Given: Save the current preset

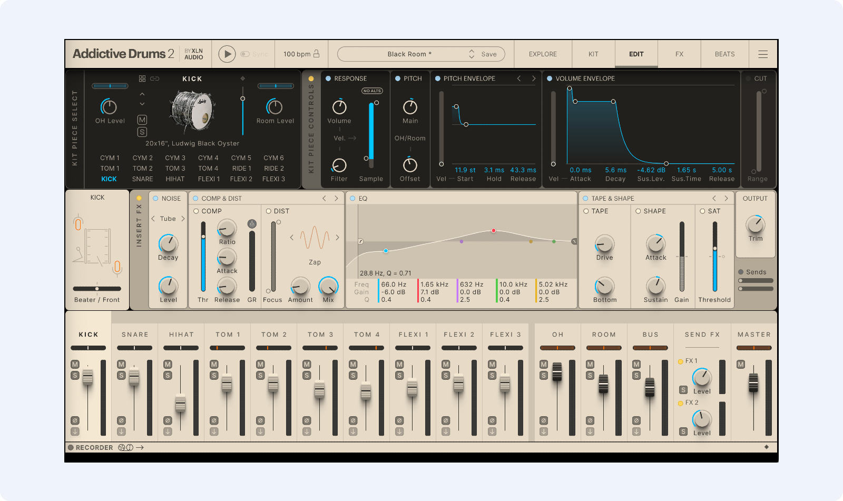Looking at the screenshot, I should click(489, 54).
